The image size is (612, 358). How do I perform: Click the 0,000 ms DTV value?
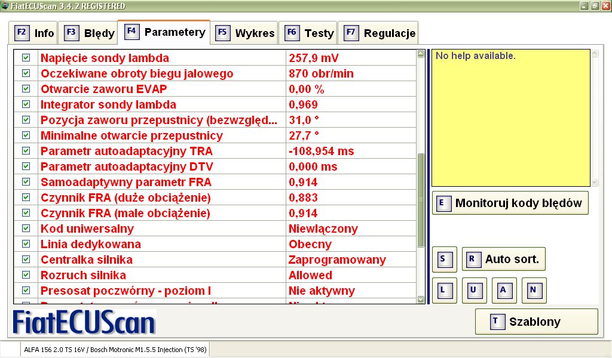pos(351,166)
